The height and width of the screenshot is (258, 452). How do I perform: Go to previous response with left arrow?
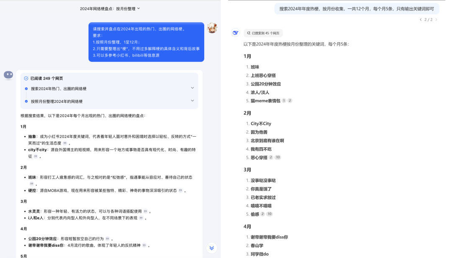pyautogui.click(x=421, y=20)
